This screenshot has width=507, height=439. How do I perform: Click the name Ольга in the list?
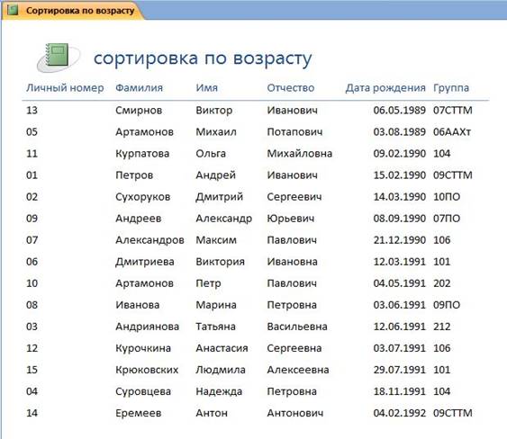point(211,154)
